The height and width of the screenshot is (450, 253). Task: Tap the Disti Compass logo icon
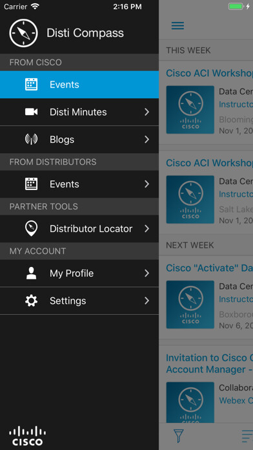click(x=23, y=33)
